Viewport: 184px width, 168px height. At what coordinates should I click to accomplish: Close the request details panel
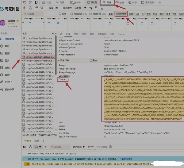(61, 34)
